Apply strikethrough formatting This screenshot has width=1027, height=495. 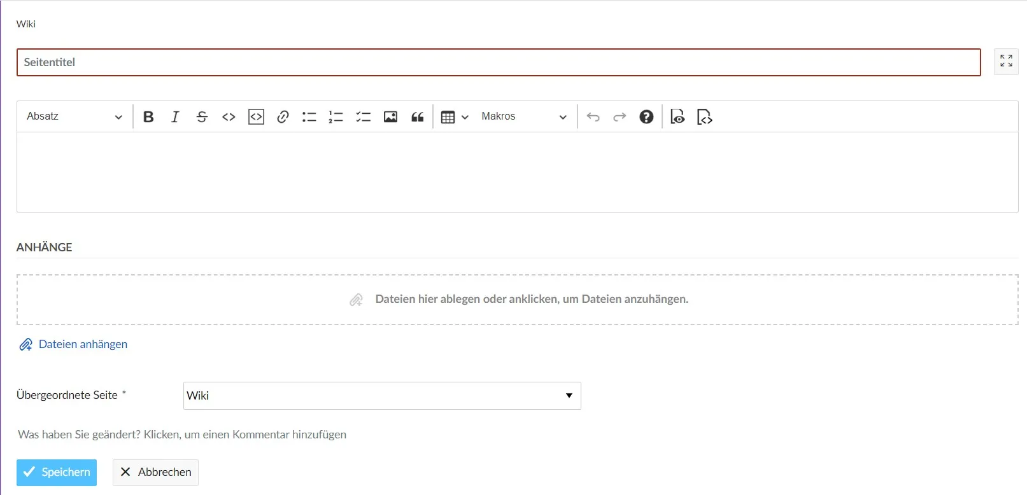point(202,116)
